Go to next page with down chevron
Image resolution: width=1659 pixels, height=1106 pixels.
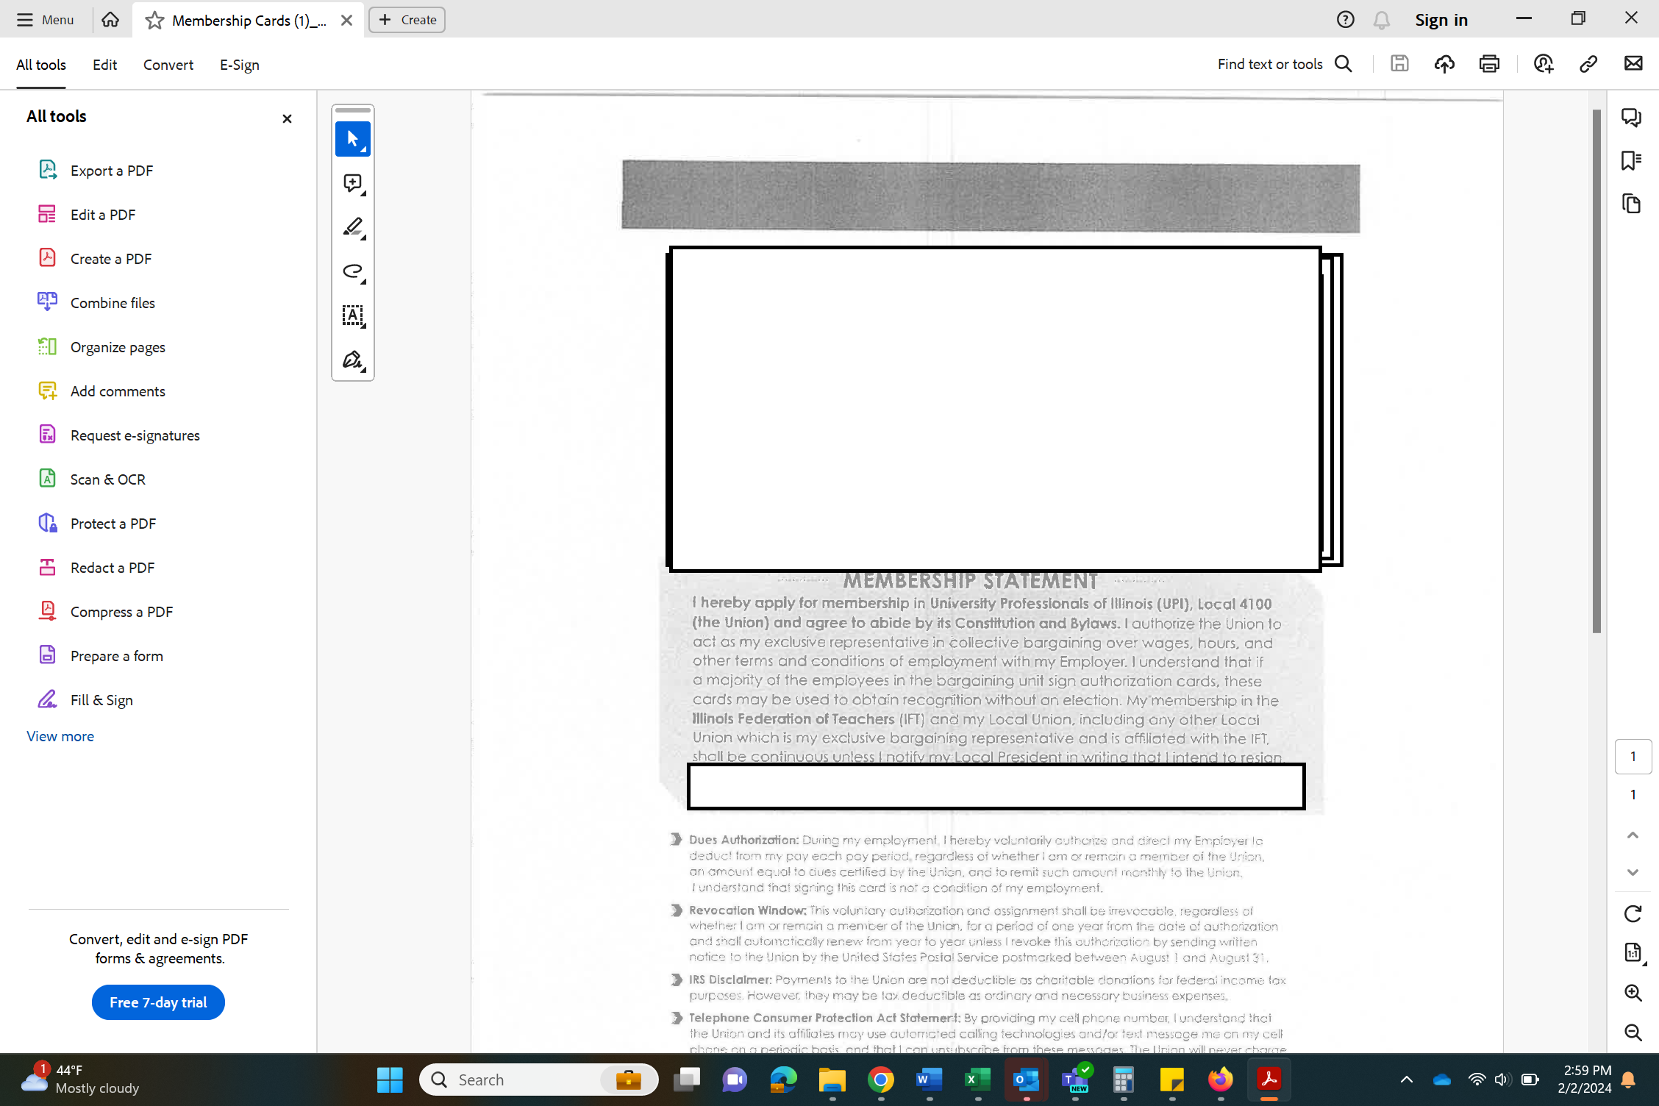1633,872
